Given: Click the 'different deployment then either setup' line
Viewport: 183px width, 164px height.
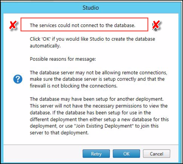Looking at the screenshot, I should pyautogui.click(x=99, y=120).
